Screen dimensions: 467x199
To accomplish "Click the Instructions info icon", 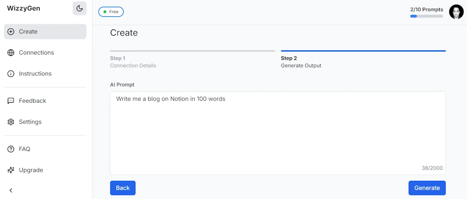I will click(11, 74).
